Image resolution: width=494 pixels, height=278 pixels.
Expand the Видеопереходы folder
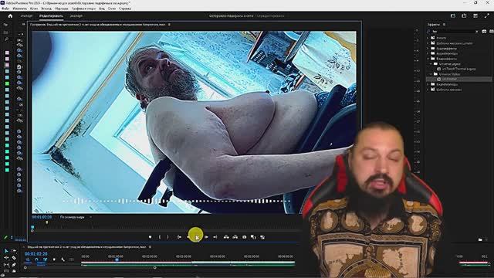[428, 84]
